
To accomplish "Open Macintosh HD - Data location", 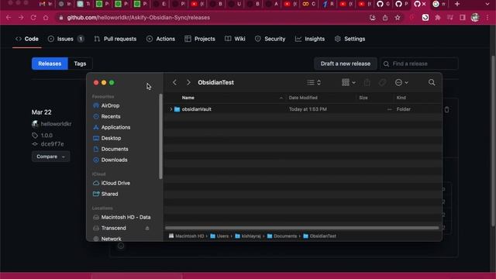I will point(126,217).
